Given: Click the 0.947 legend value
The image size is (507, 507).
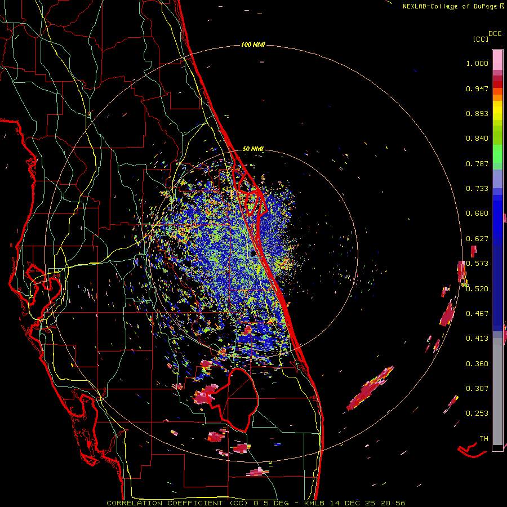Looking at the screenshot, I should tap(477, 88).
